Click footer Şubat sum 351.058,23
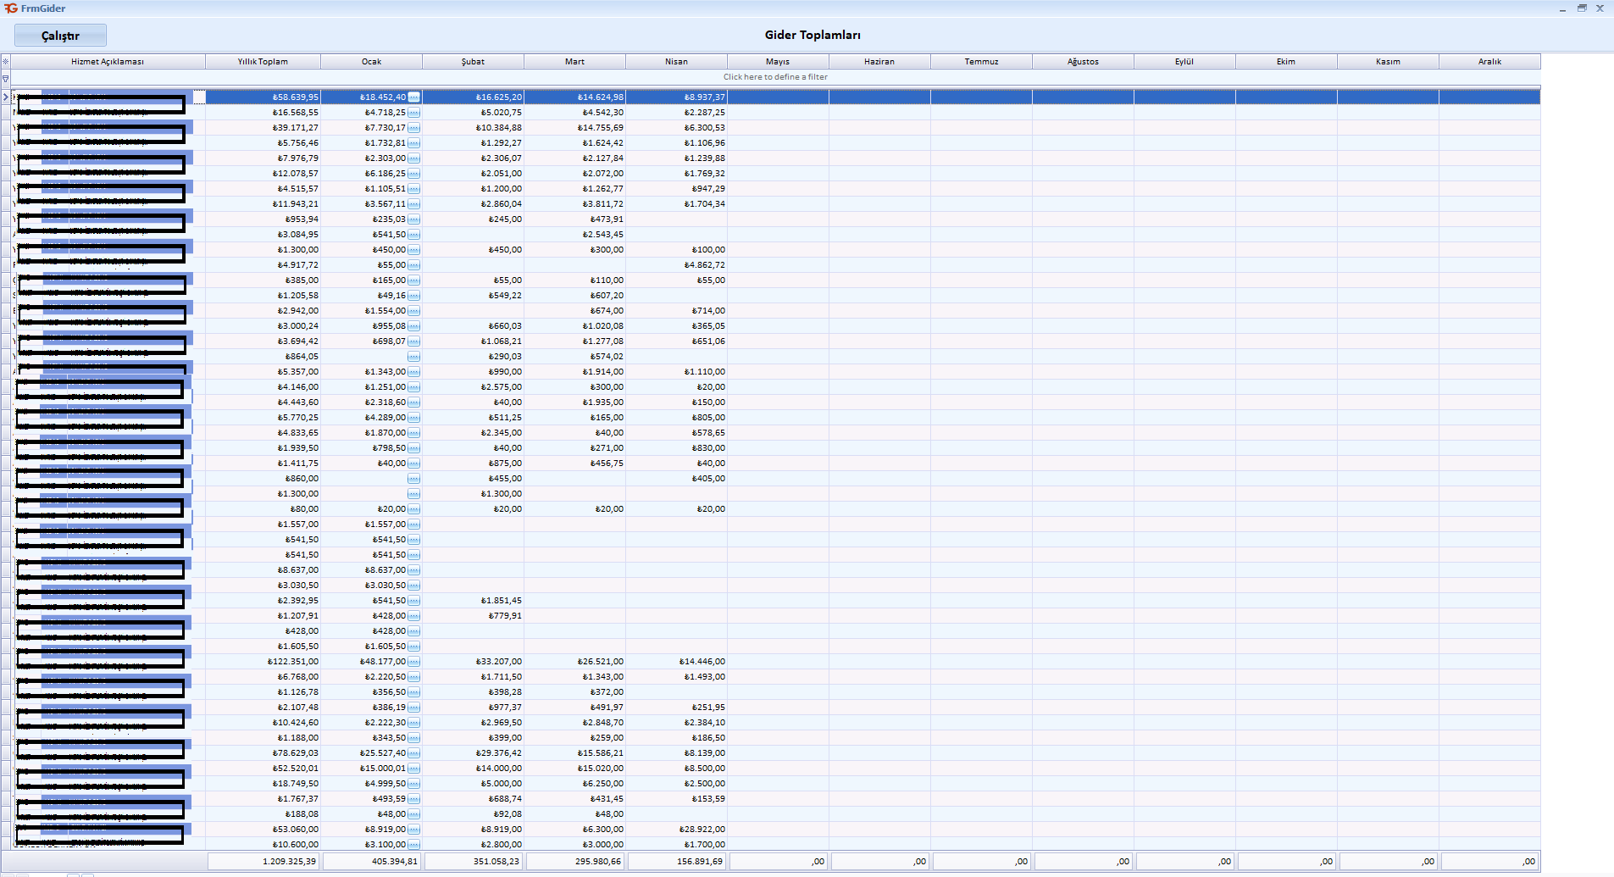Screen dimensions: 1614x877 [x=473, y=861]
